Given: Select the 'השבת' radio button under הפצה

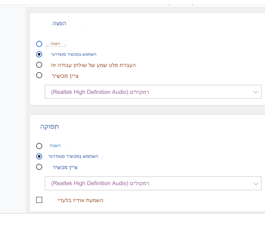Looking at the screenshot, I should tap(39, 44).
